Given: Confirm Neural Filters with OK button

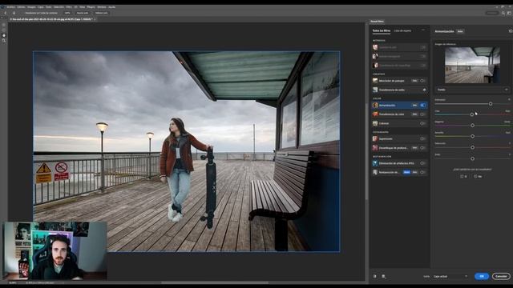Looking at the screenshot, I should [482, 276].
